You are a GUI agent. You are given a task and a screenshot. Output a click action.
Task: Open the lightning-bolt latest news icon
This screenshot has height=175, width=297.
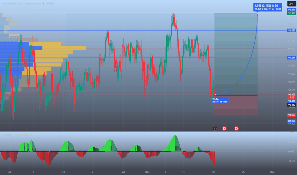click(x=214, y=129)
